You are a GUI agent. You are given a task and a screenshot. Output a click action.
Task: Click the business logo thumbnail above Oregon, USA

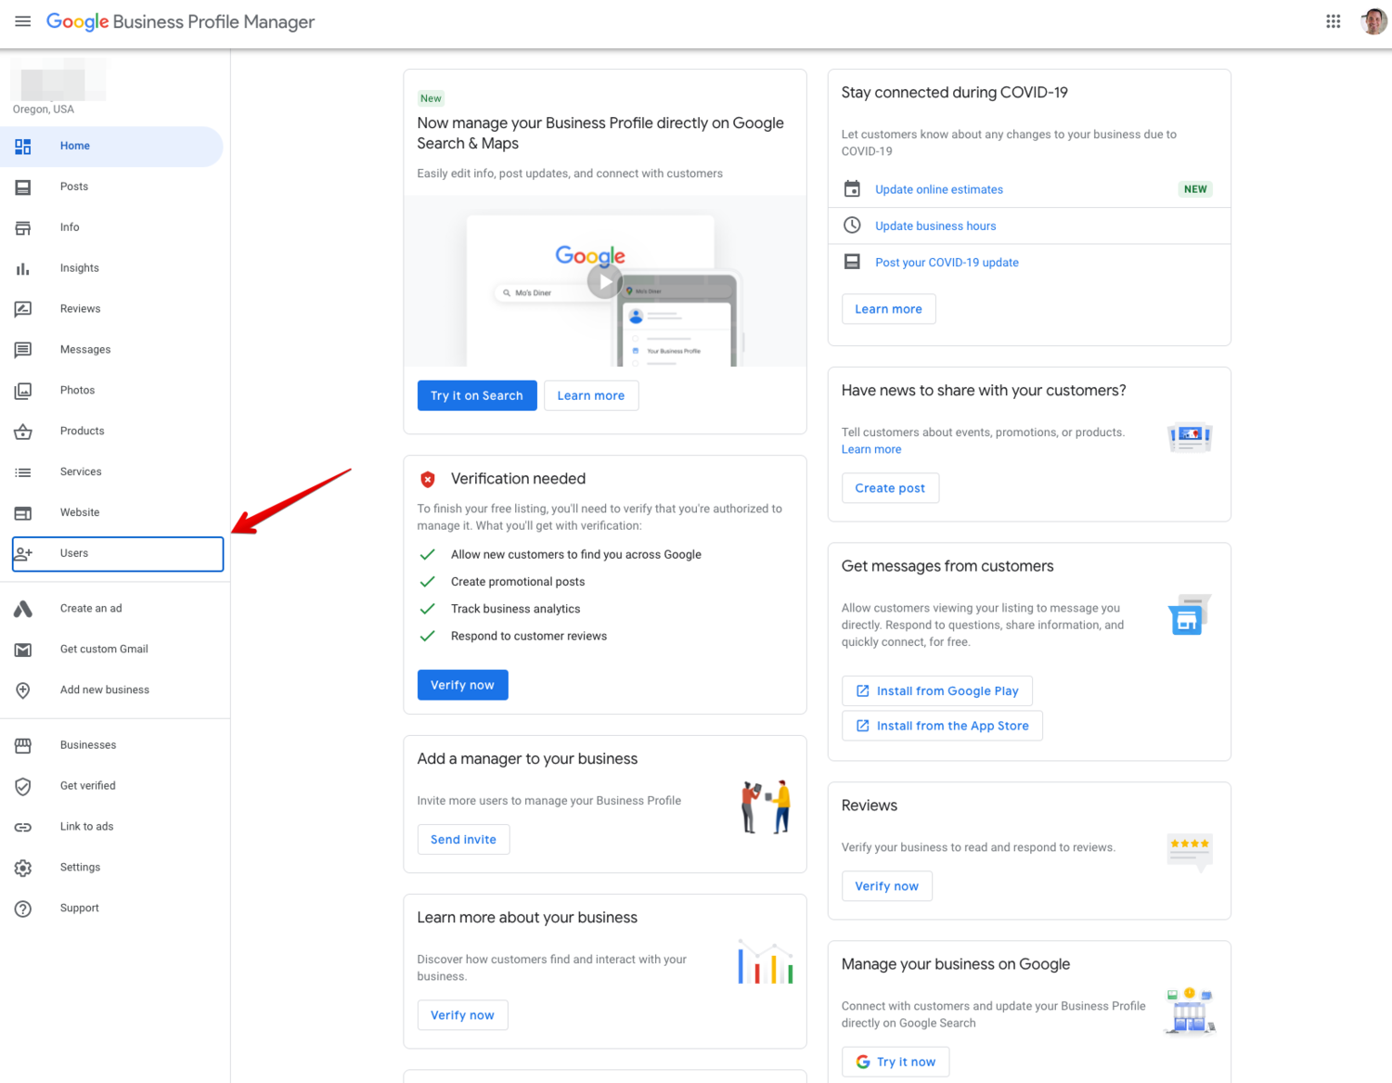click(x=58, y=80)
